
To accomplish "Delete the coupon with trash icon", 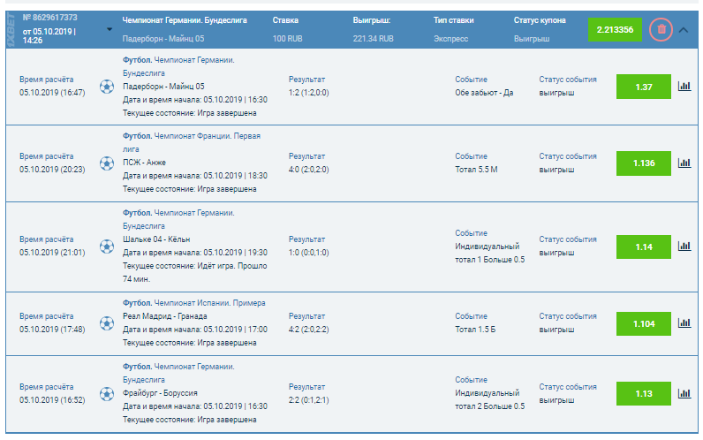I will pyautogui.click(x=661, y=29).
